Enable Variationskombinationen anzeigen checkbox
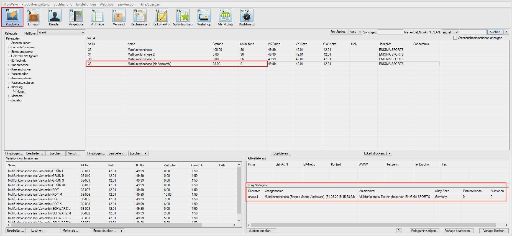 tap(455, 38)
